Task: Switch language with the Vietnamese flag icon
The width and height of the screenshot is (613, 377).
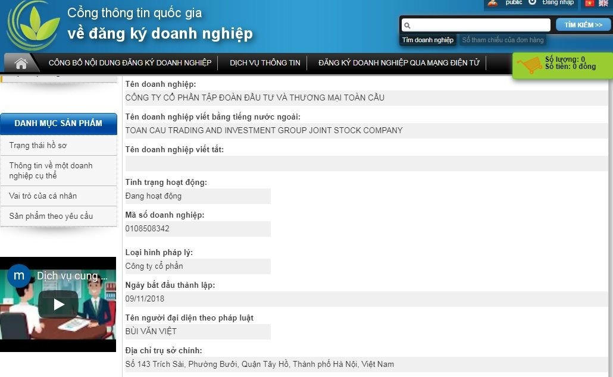Action: [589, 3]
